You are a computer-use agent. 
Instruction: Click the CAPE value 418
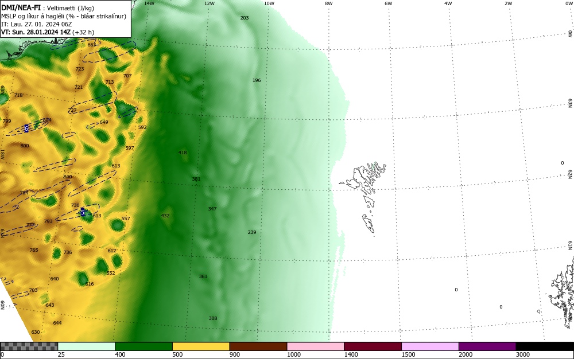[183, 153]
